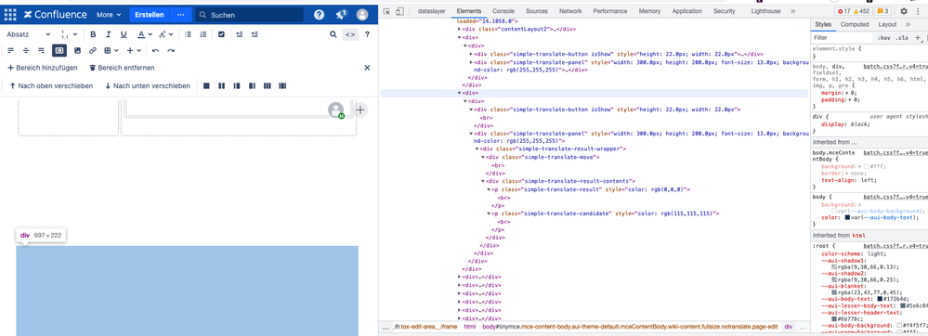Viewport: 928px width, 336px height.
Task: Increase indent of text
Action: pos(255,35)
